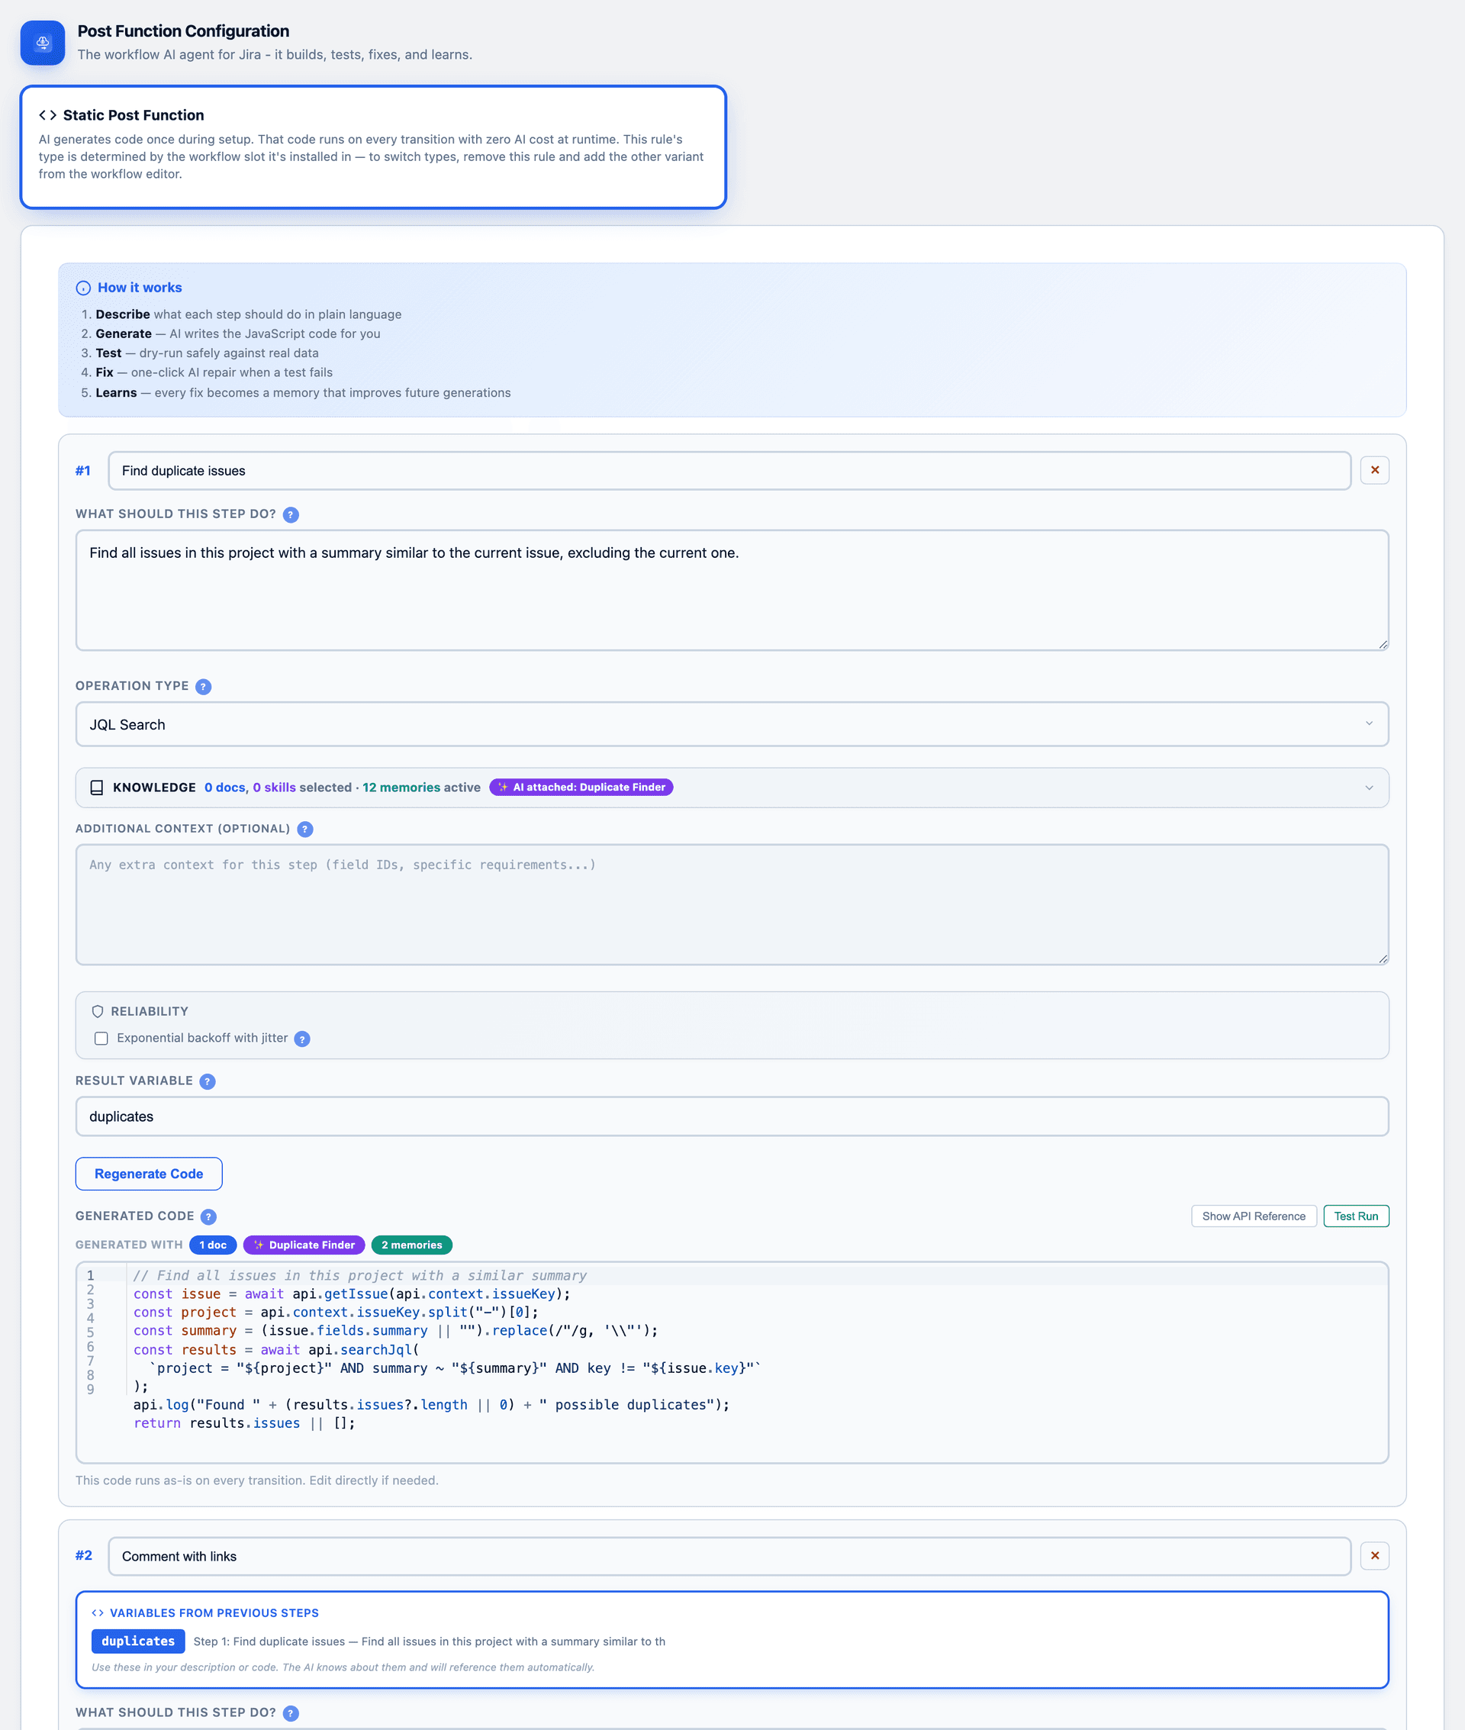The height and width of the screenshot is (1730, 1465).
Task: Click the duplicates variable chip
Action: [x=138, y=1641]
